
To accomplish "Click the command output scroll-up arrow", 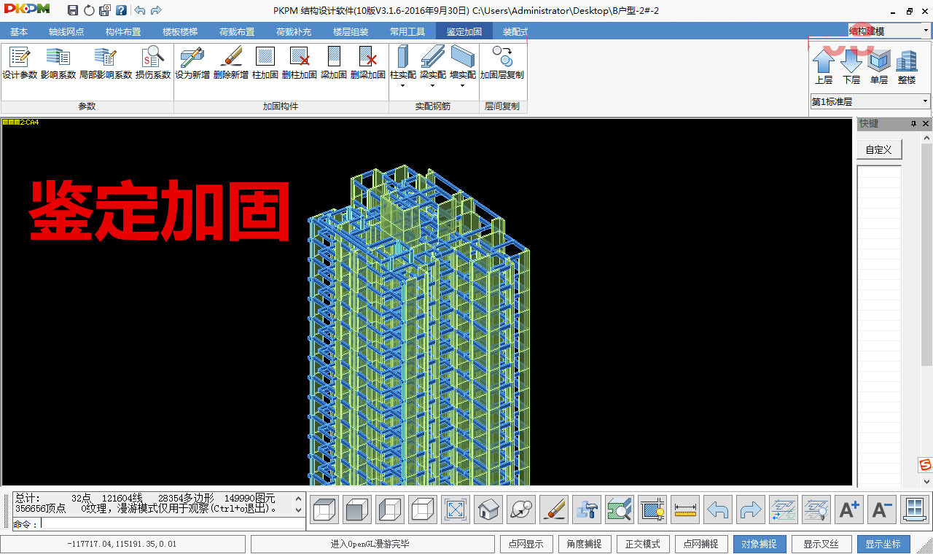I will coord(298,499).
